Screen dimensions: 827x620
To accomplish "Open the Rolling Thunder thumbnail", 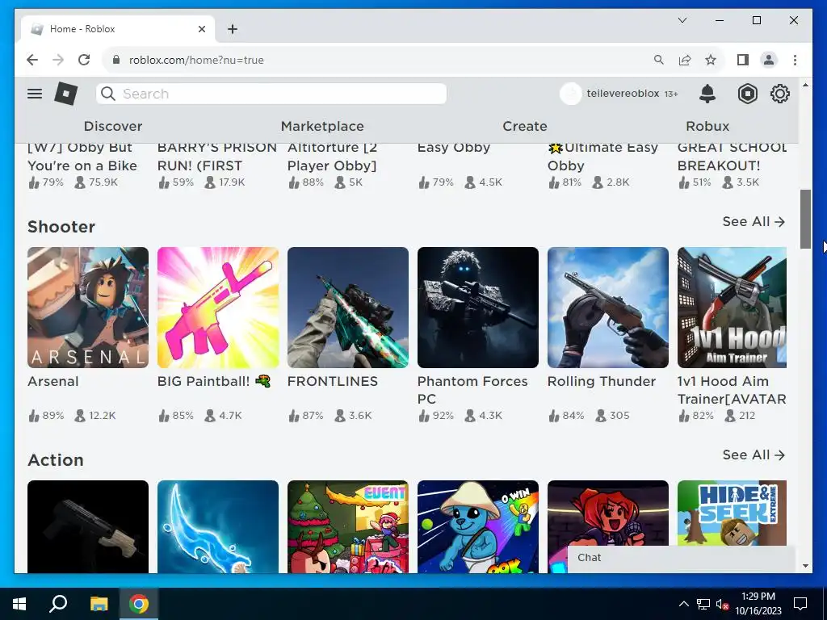I will [608, 308].
